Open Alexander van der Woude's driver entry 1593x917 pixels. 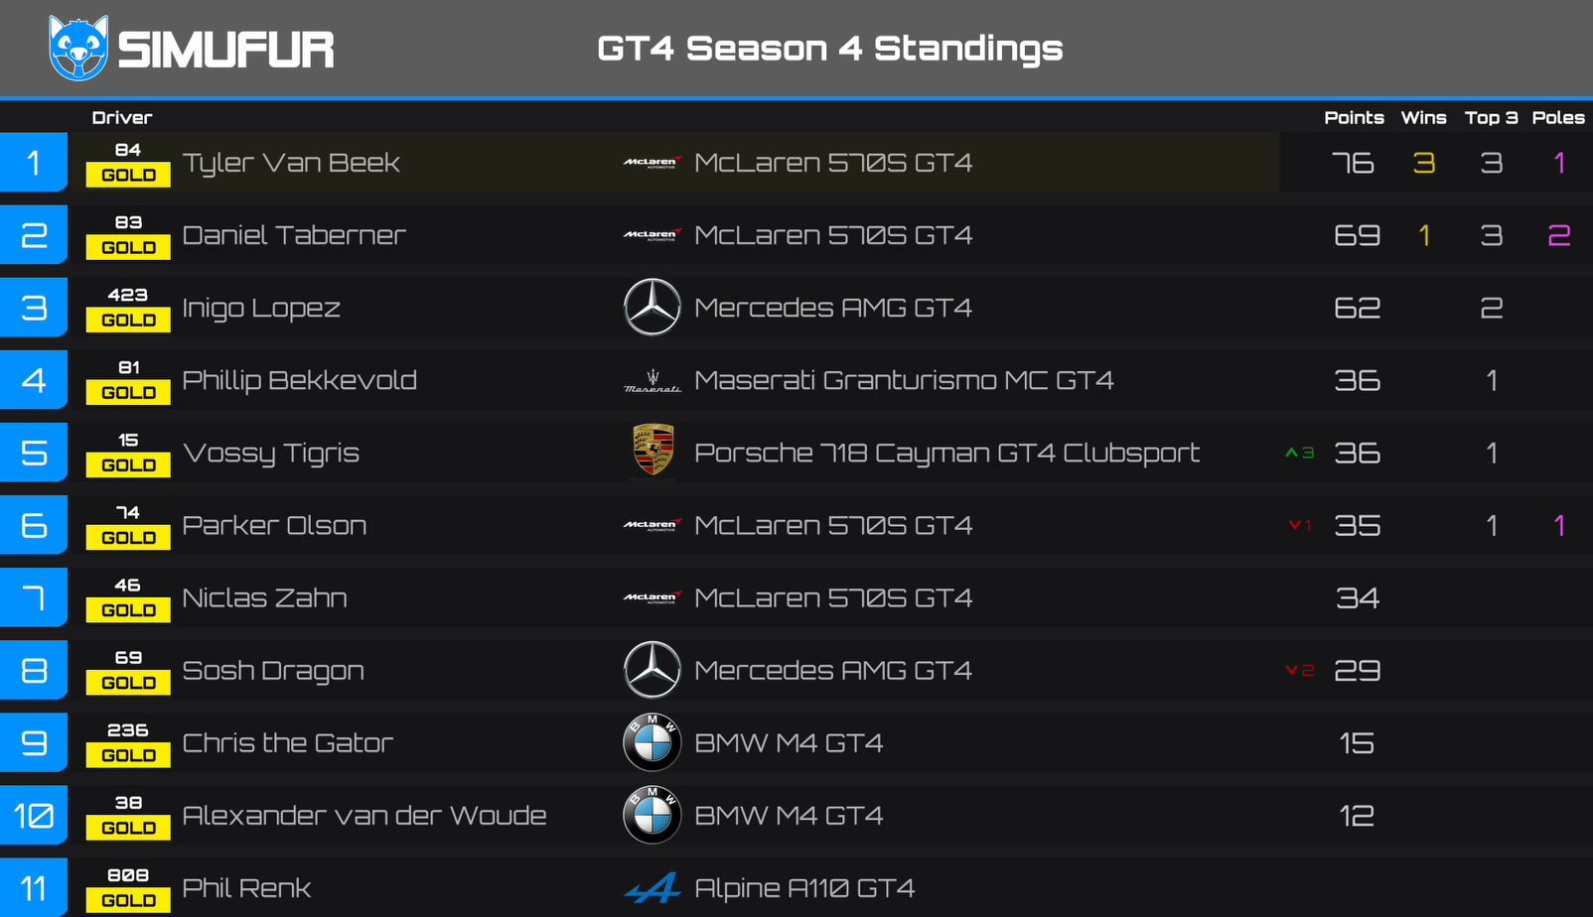(x=363, y=816)
